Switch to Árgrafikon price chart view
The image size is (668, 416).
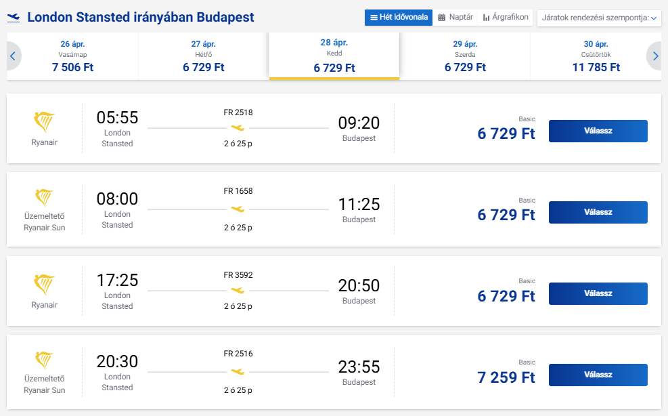click(x=506, y=18)
